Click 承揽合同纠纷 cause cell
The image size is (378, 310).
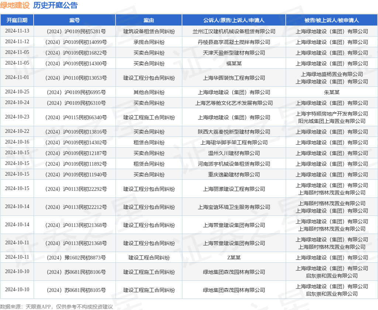(x=149, y=42)
